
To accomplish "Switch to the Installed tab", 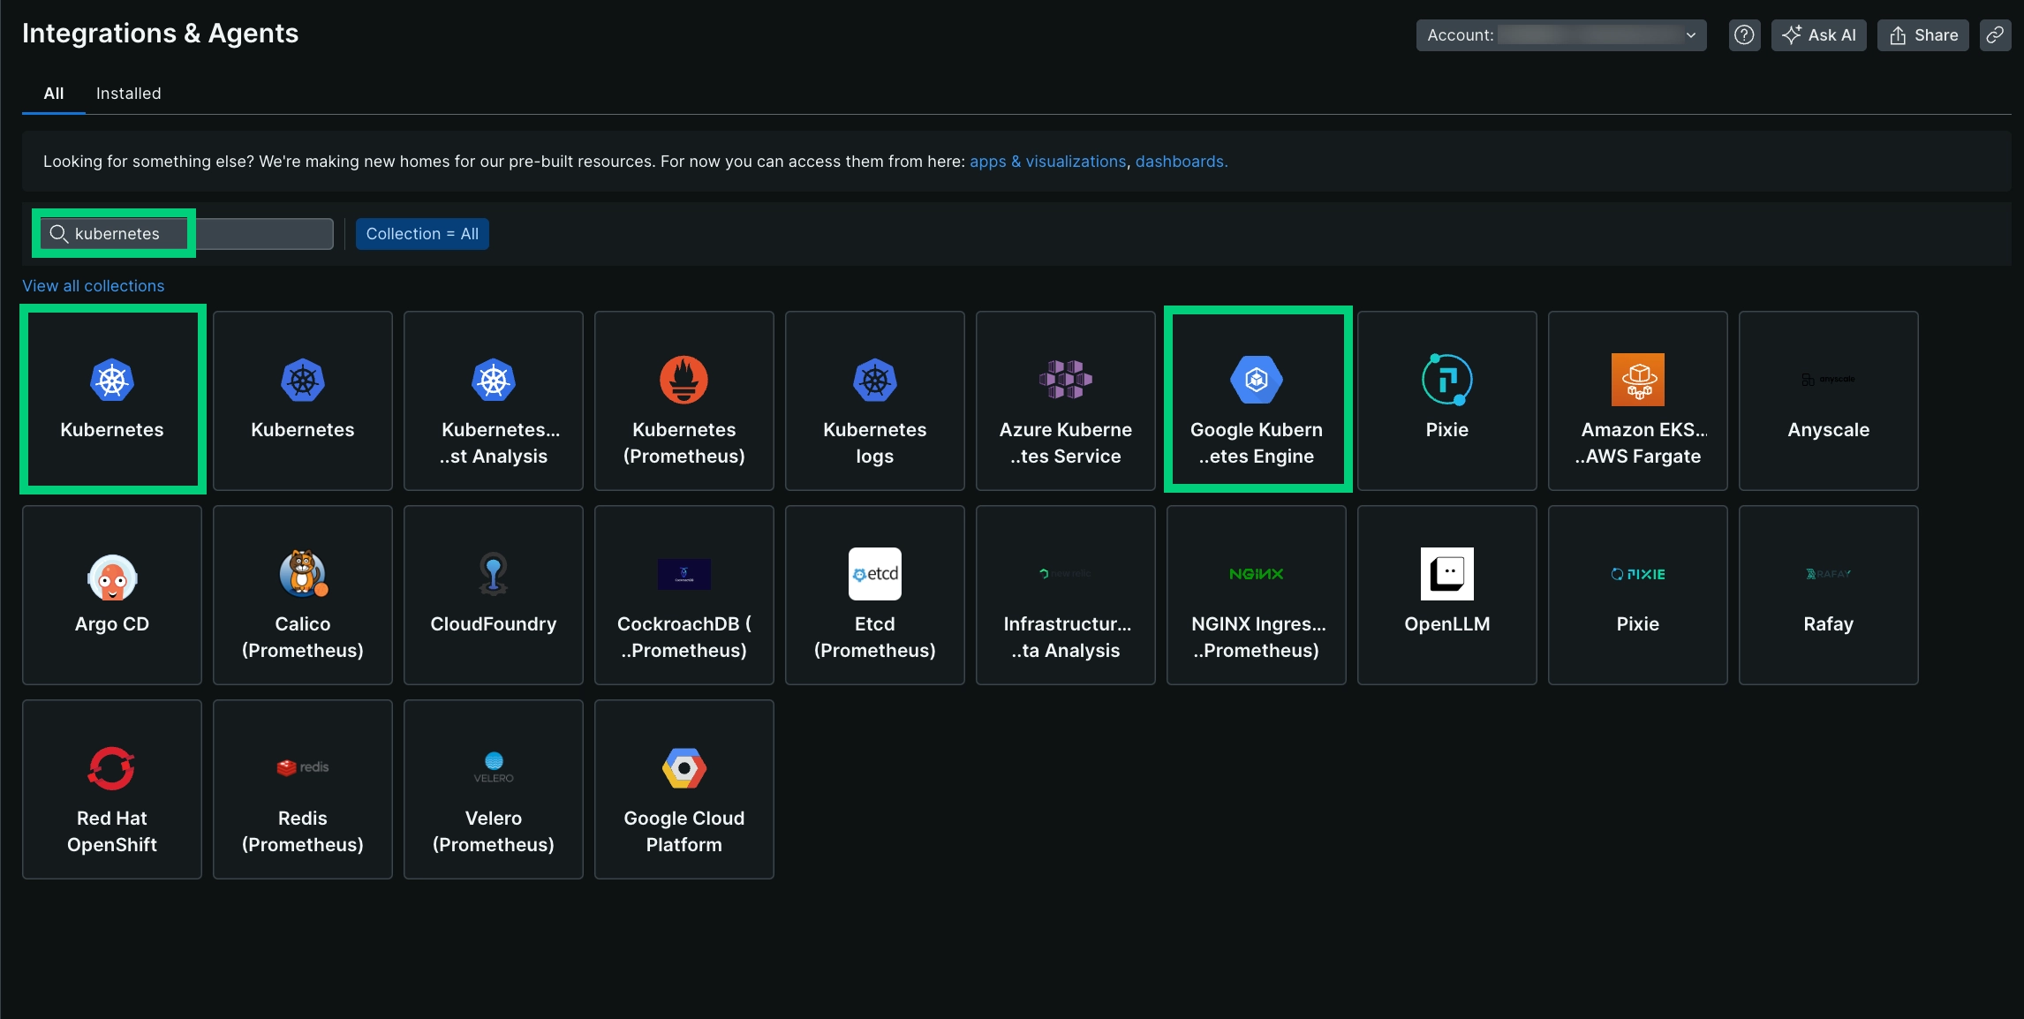I will 128,94.
